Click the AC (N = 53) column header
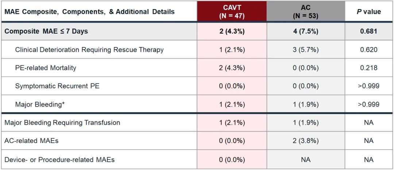Viewport: 394px width, 170px height. tap(305, 12)
